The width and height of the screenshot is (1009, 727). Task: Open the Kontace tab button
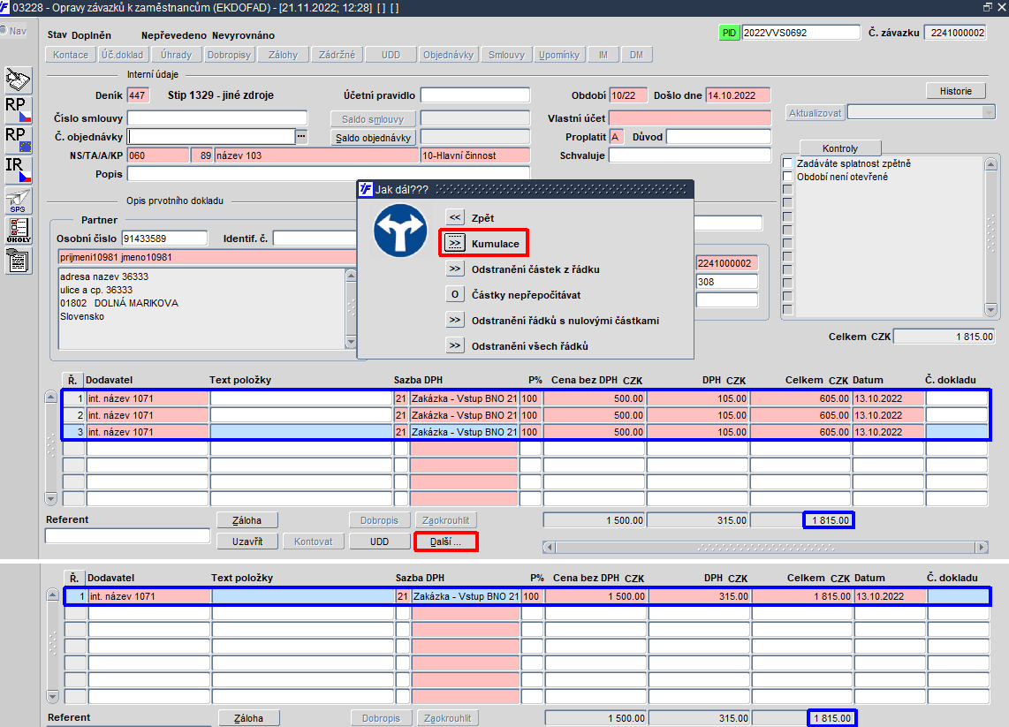coord(71,55)
